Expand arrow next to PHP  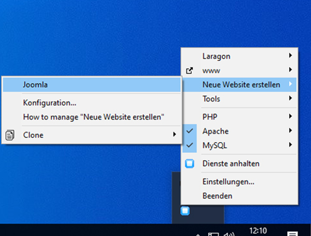click(290, 116)
